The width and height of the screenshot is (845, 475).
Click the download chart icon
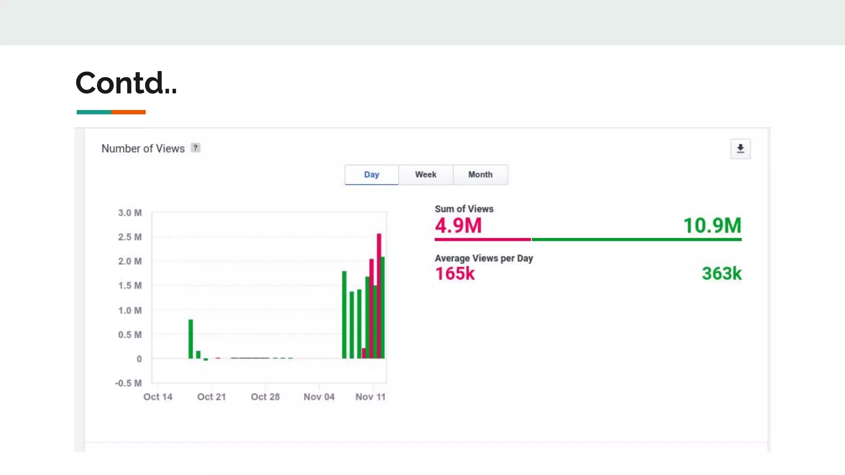click(740, 149)
